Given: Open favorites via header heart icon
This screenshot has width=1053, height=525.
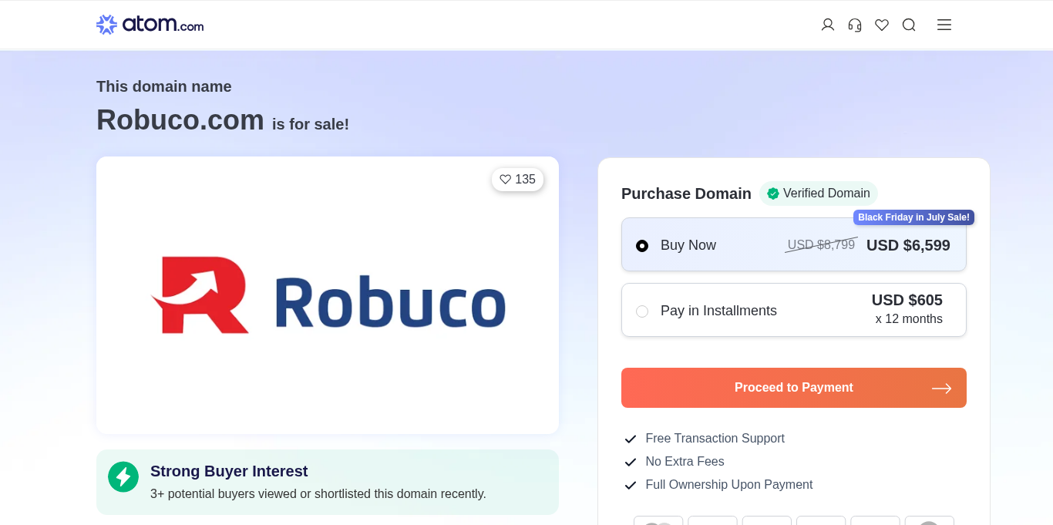Looking at the screenshot, I should [x=882, y=25].
